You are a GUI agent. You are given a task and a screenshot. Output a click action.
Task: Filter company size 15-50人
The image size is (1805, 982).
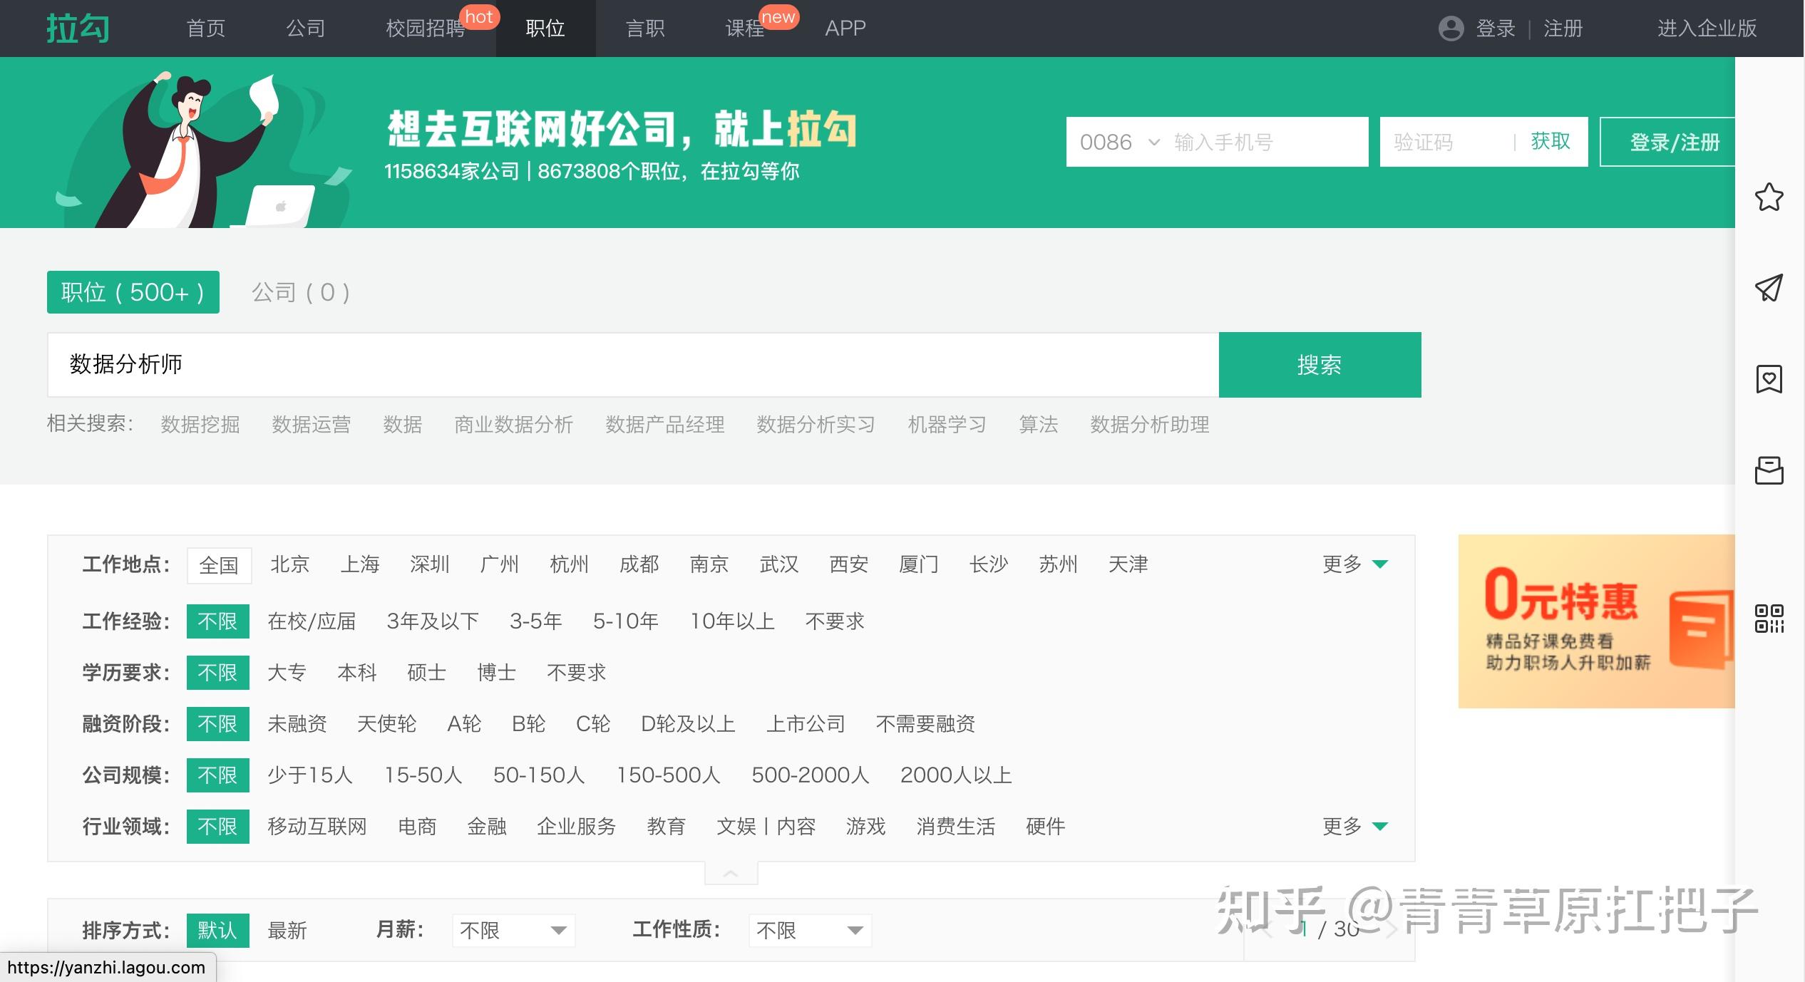pyautogui.click(x=423, y=775)
